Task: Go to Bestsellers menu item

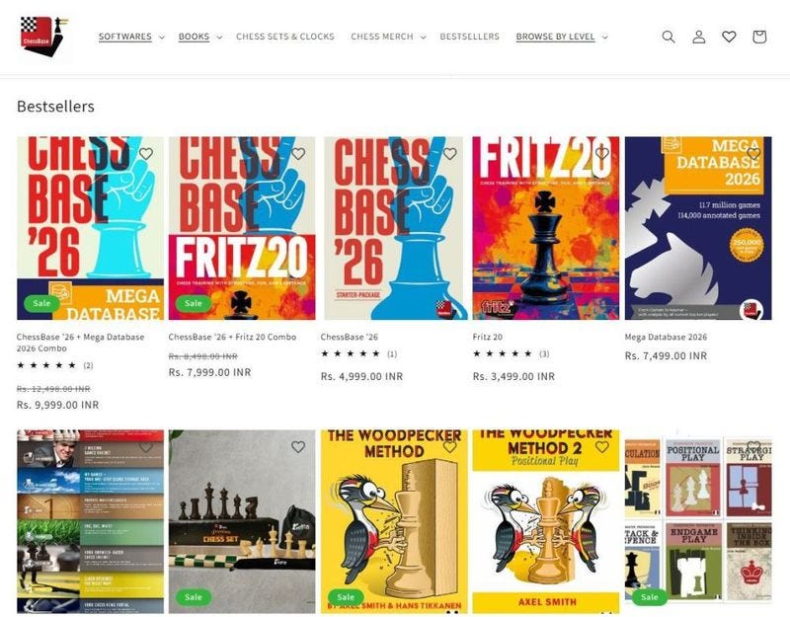Action: coord(469,37)
